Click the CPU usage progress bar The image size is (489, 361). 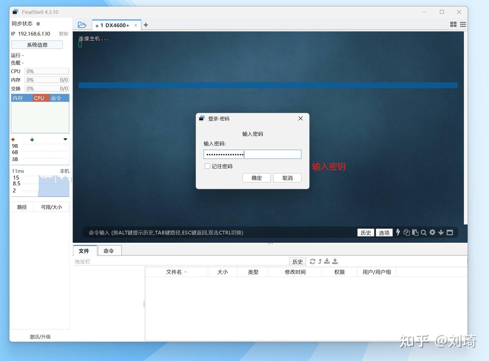tap(47, 71)
